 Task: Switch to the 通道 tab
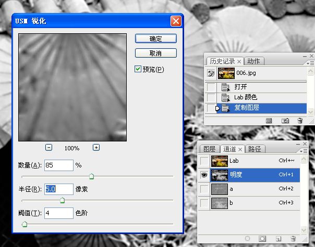pyautogui.click(x=229, y=149)
